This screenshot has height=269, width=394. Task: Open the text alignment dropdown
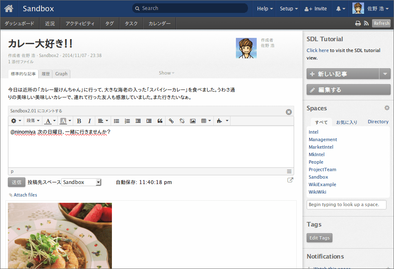[103, 121]
